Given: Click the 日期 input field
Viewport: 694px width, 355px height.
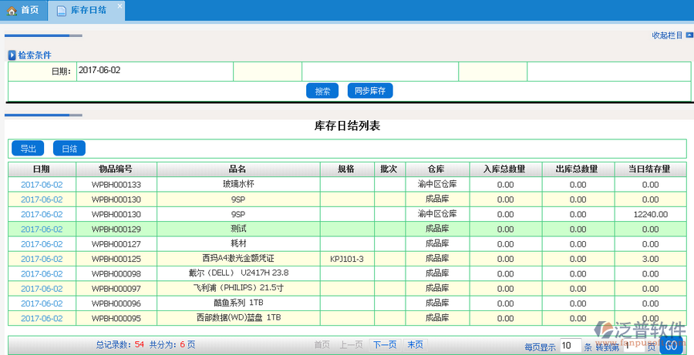Looking at the screenshot, I should click(154, 71).
